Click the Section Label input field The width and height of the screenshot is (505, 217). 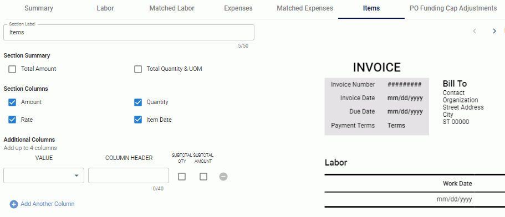tap(129, 33)
